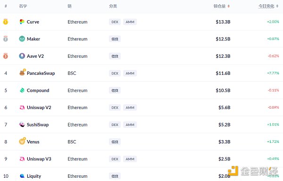Select the AMM tag in PancakeSwap row

[130, 73]
